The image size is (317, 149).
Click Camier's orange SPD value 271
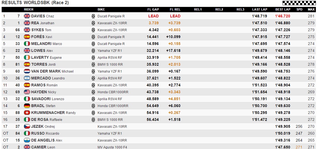299,147
